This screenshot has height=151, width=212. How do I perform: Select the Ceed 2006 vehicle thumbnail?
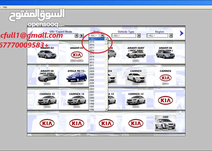coord(165,123)
